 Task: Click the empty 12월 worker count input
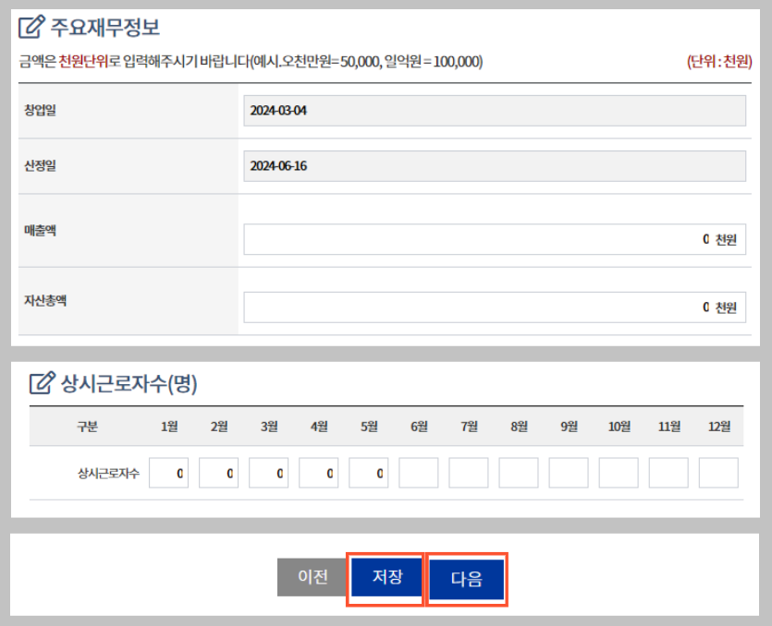(718, 473)
